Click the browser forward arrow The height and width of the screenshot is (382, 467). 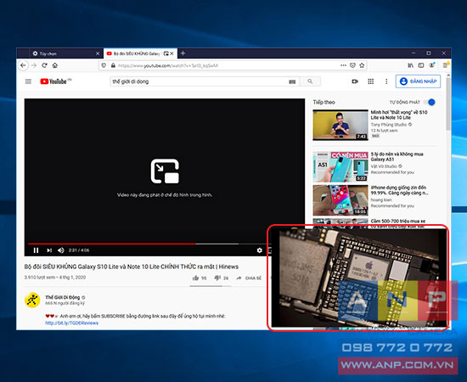(x=34, y=65)
